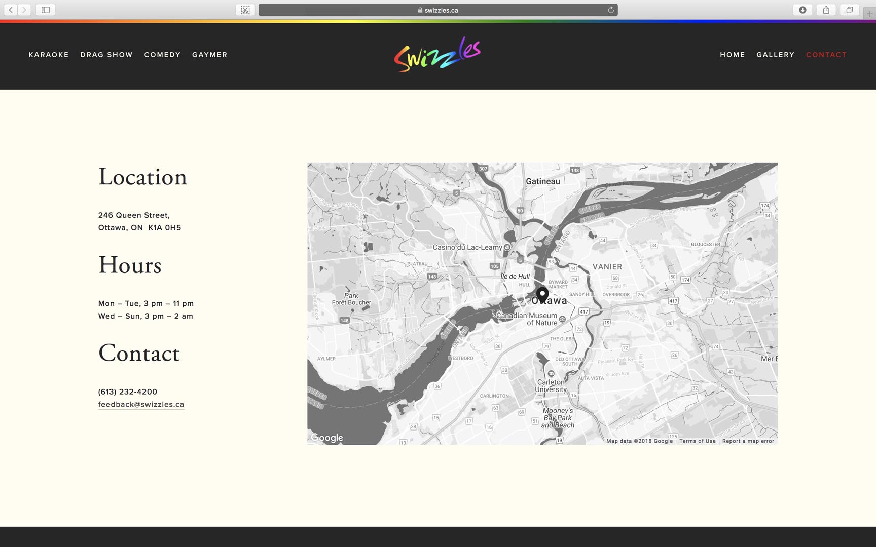The height and width of the screenshot is (547, 876).
Task: Click the scissors screenshot icon in the toolbar
Action: pyautogui.click(x=245, y=9)
